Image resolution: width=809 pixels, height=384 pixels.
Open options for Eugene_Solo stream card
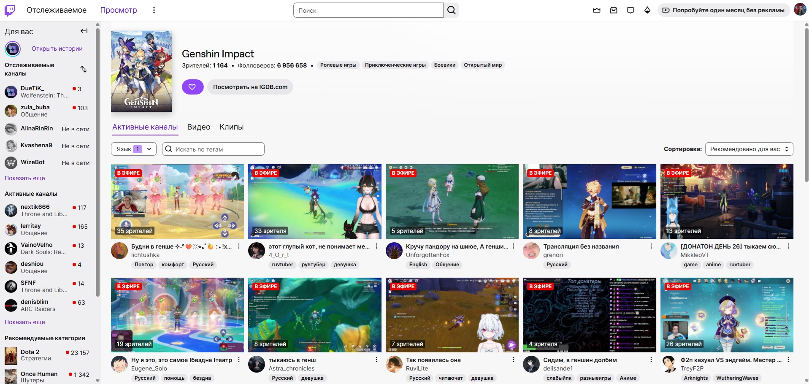point(239,360)
